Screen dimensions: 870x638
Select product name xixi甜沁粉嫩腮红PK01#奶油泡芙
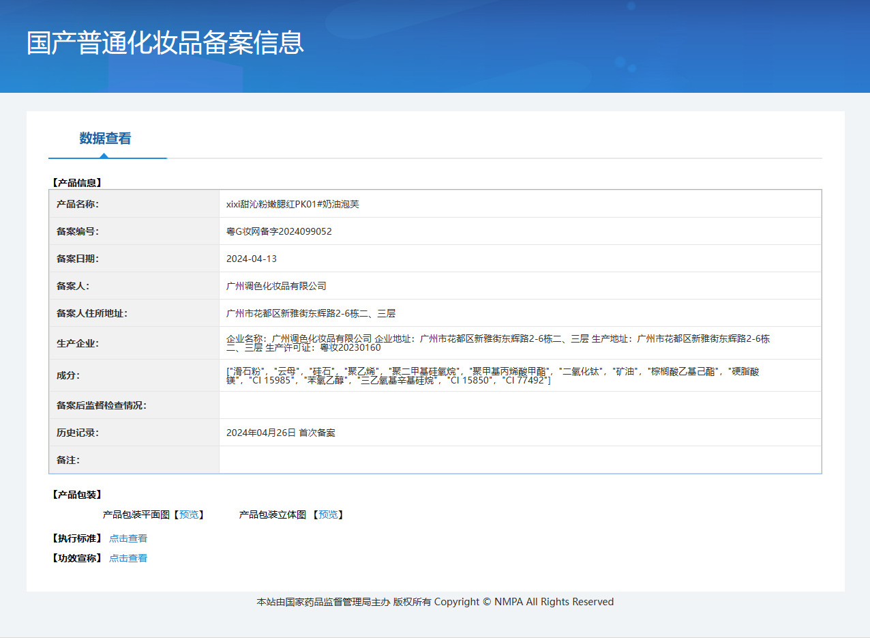(292, 204)
